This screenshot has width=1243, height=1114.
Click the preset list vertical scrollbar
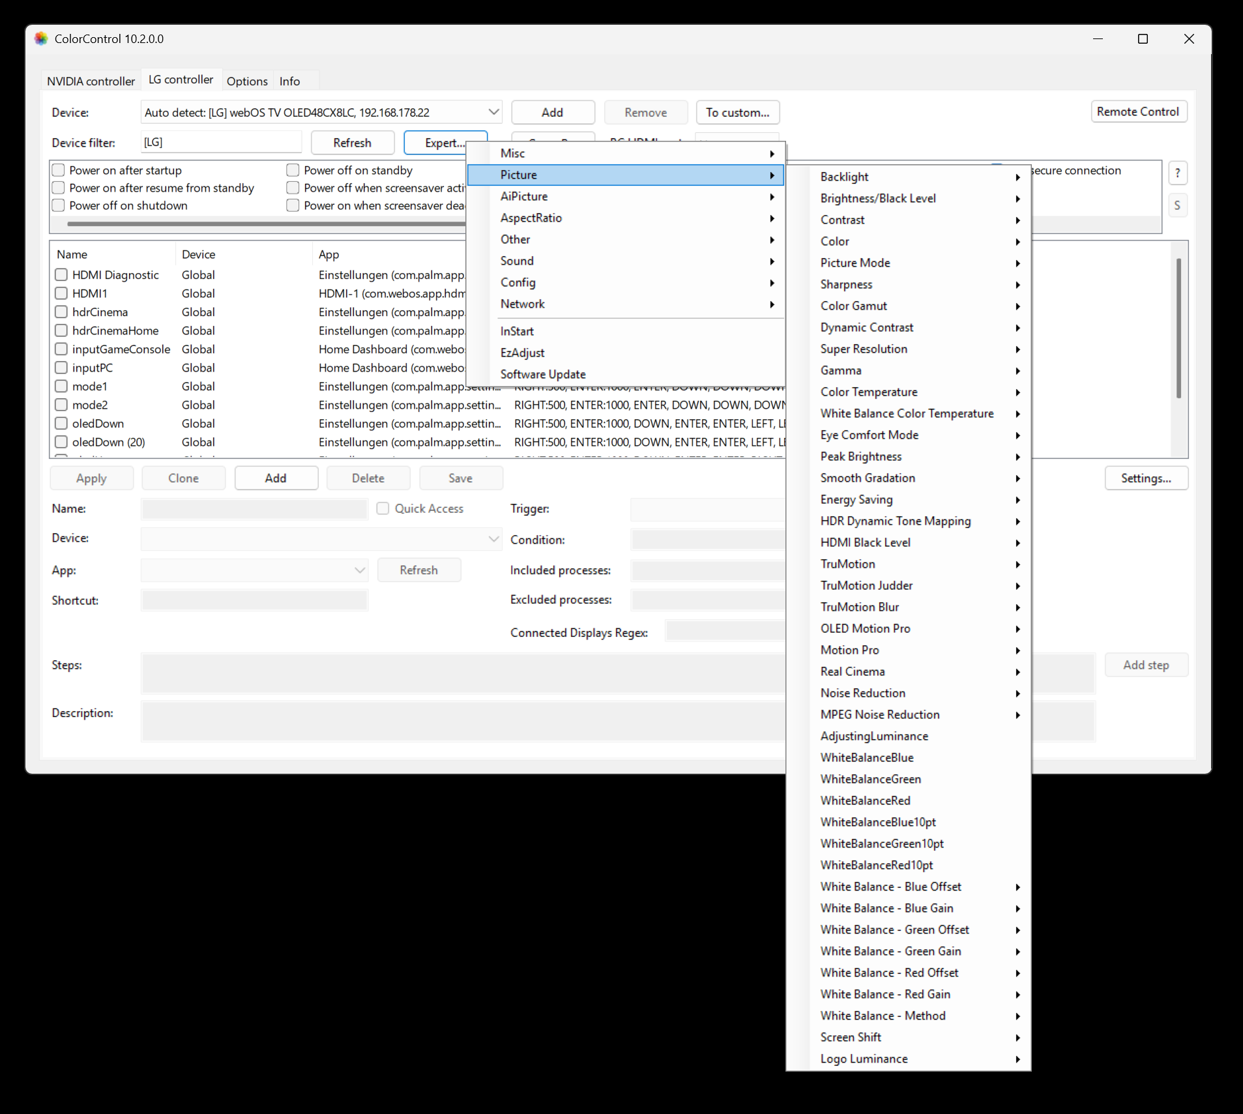click(x=1179, y=329)
